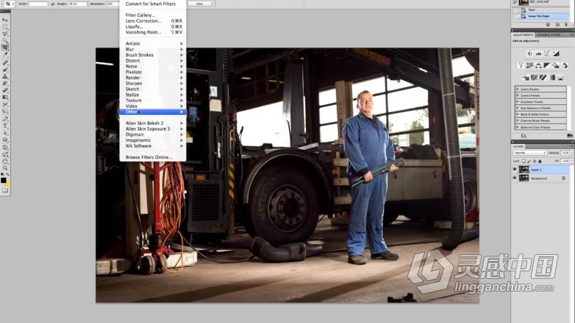Hide Layer 1 using its eye icon
The width and height of the screenshot is (575, 323).
pos(515,170)
